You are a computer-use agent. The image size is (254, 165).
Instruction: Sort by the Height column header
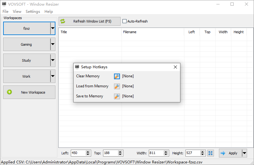coord(239,32)
